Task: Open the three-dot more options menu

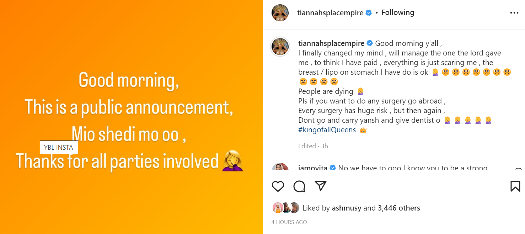Action: (x=514, y=13)
